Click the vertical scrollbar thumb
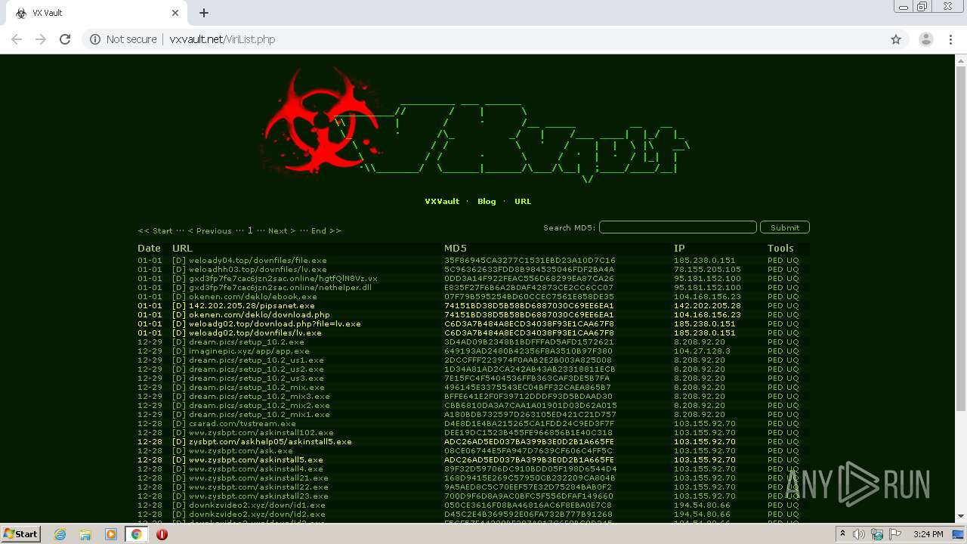967x544 pixels. tap(961, 238)
